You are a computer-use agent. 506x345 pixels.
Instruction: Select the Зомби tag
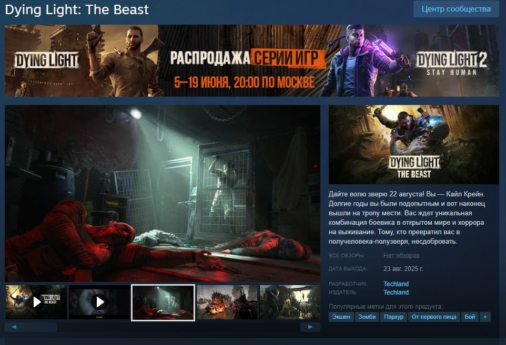367,317
